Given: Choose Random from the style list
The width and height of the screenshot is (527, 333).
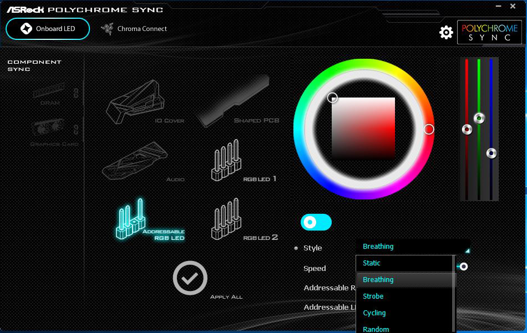Looking at the screenshot, I should click(405, 328).
